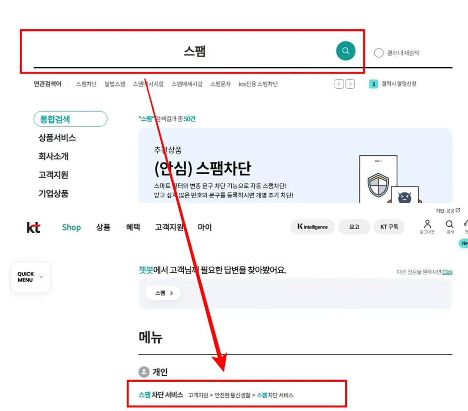This screenshot has width=468, height=411.
Task: Click the 개인 person icon above 스팸 차단 서비스
Action: [x=142, y=372]
